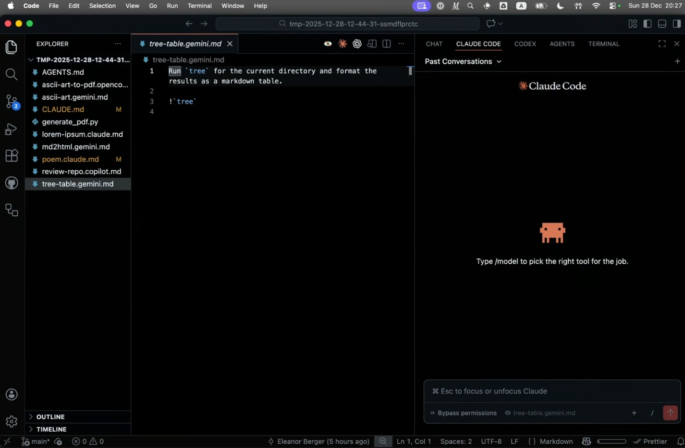Open the Search view in activity bar
The width and height of the screenshot is (685, 448).
click(12, 74)
